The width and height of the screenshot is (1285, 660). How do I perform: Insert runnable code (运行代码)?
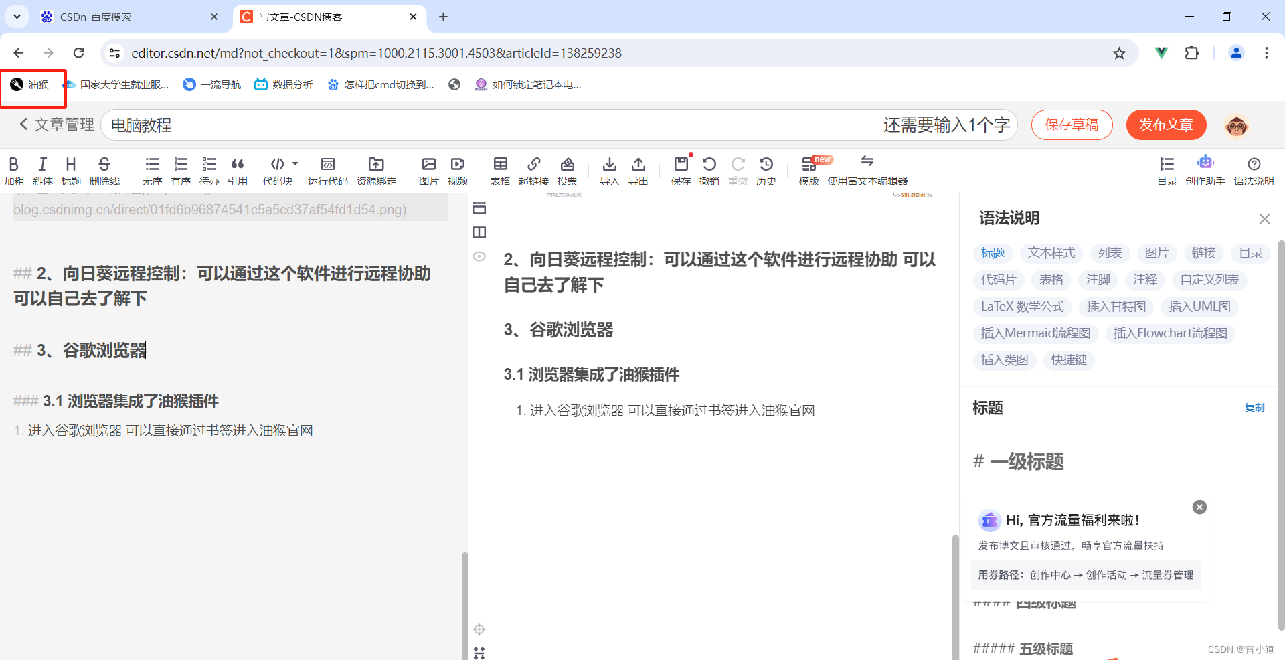click(328, 171)
